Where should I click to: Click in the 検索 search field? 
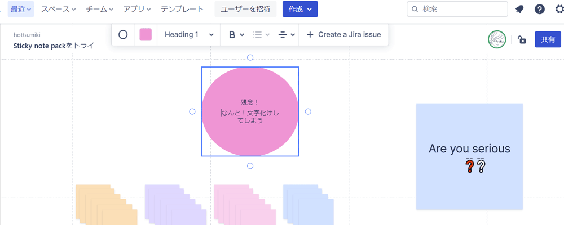(x=457, y=10)
